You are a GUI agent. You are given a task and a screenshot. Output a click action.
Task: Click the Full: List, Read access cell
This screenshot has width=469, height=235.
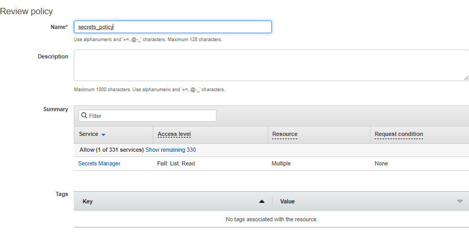(176, 163)
